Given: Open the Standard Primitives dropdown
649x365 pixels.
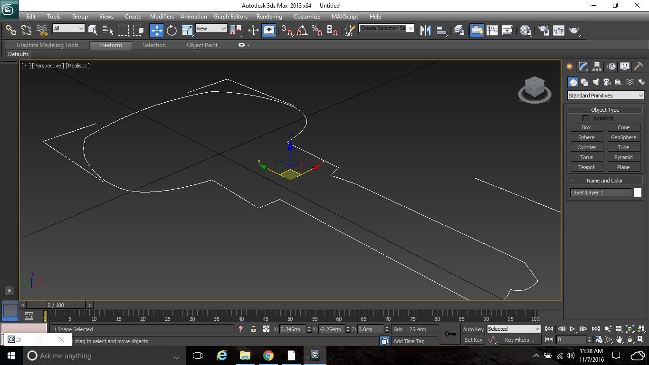Looking at the screenshot, I should [606, 96].
